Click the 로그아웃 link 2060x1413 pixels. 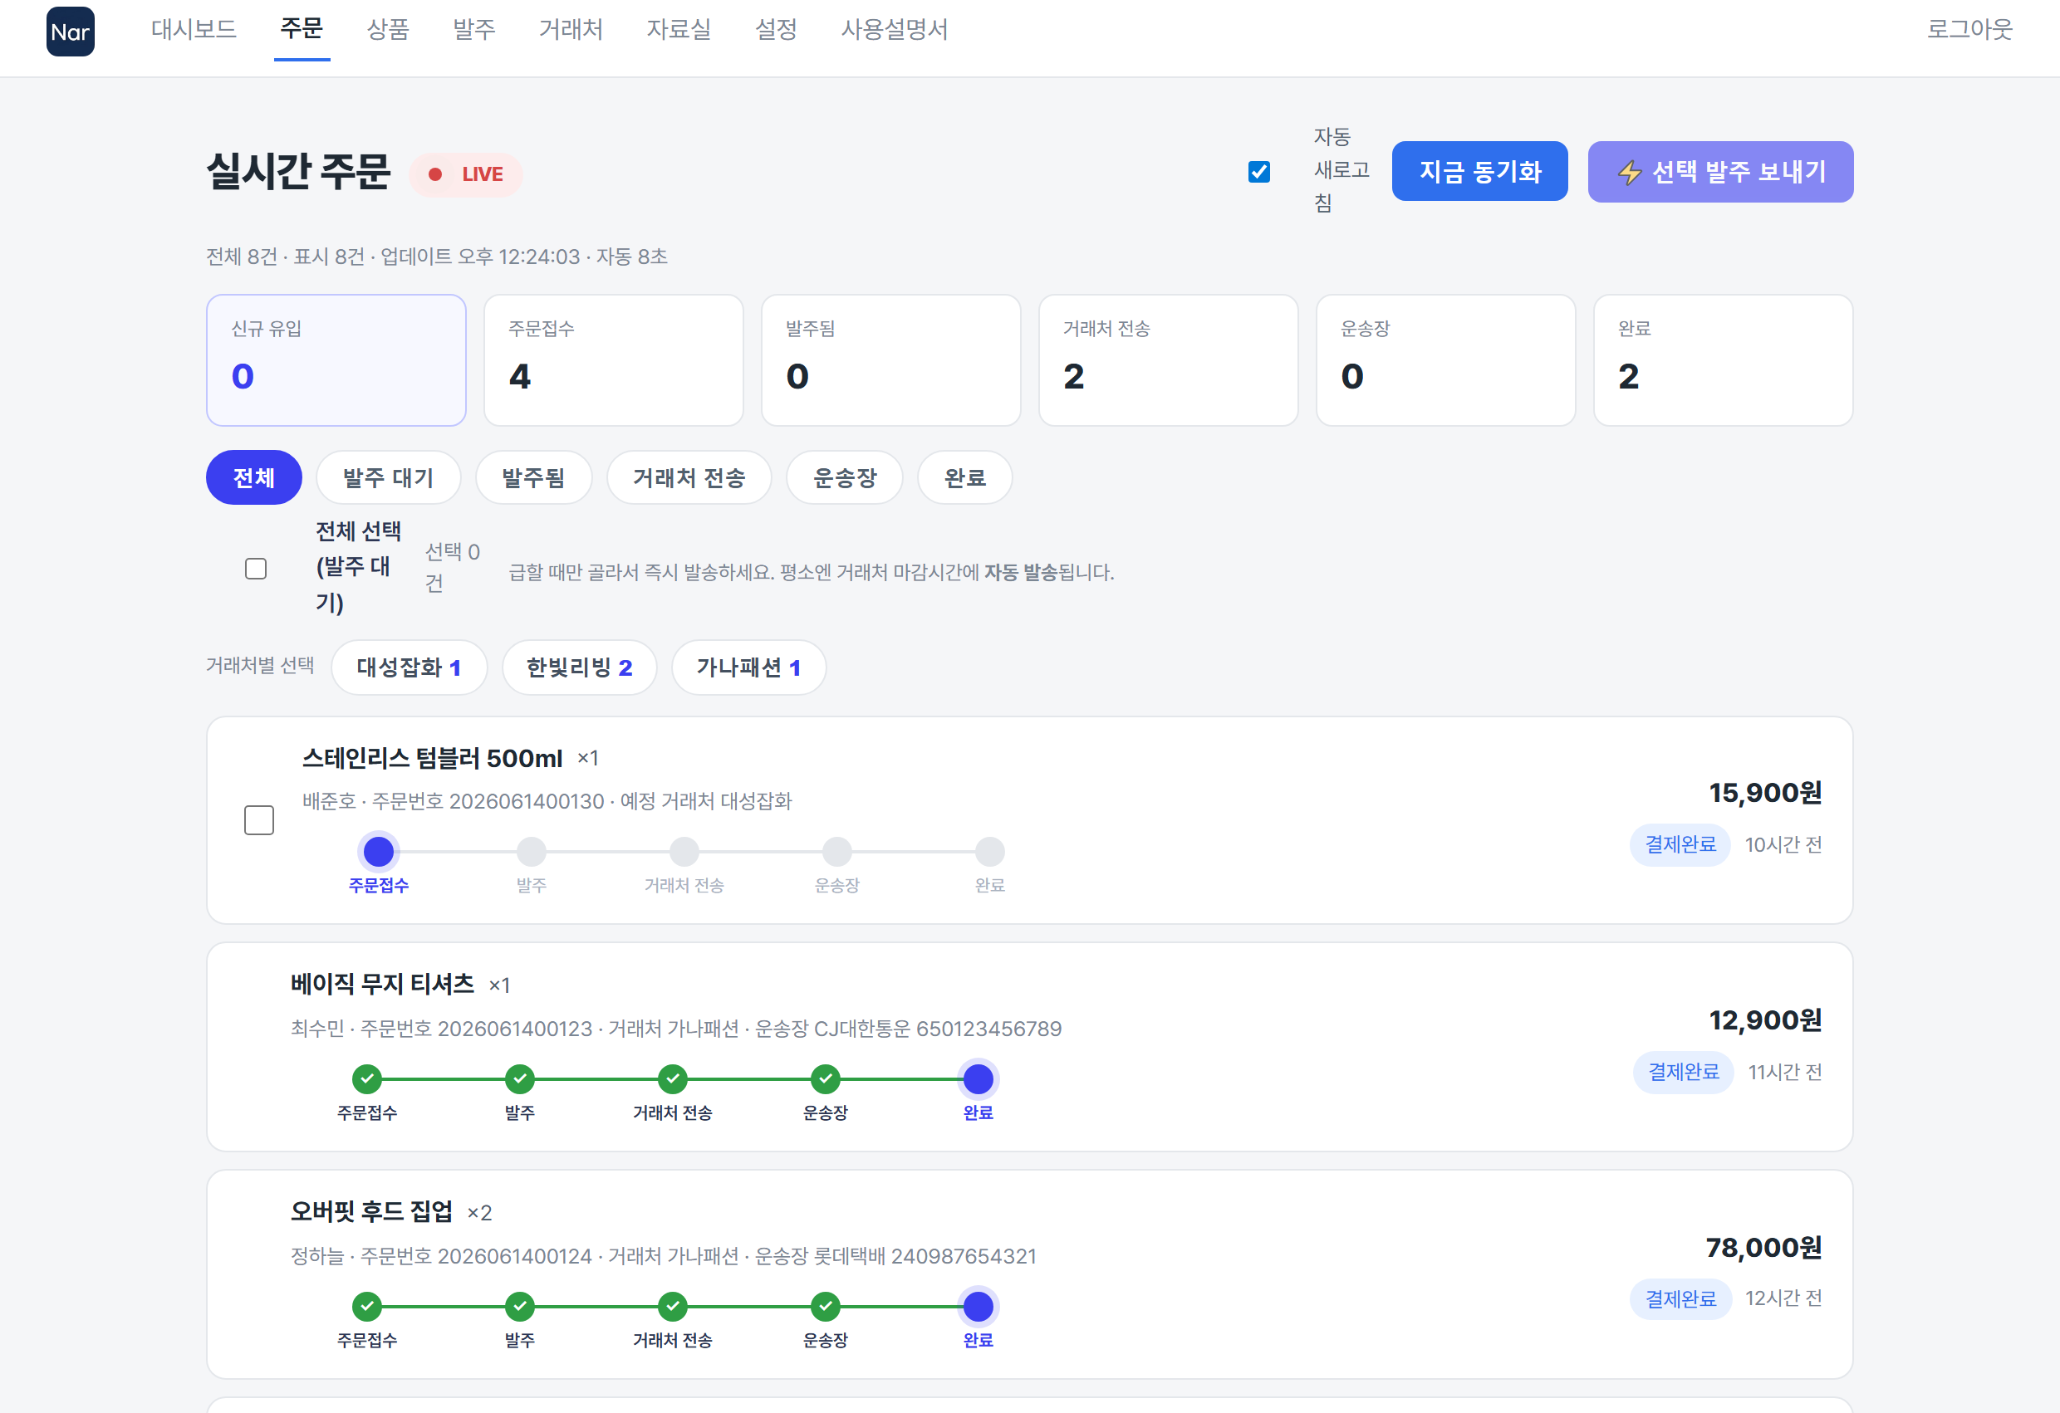coord(1969,29)
